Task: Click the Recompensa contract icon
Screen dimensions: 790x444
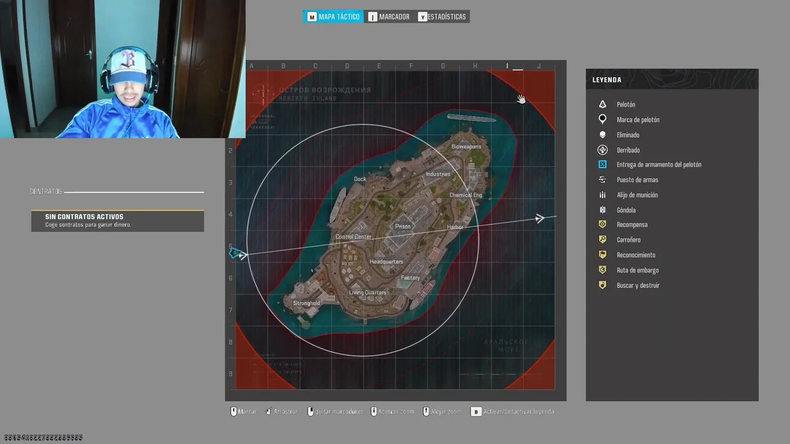Action: tap(602, 225)
